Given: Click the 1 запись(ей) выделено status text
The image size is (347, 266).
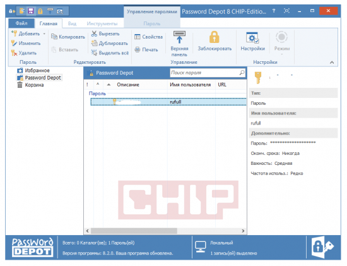Looking at the screenshot, I should click(233, 253).
